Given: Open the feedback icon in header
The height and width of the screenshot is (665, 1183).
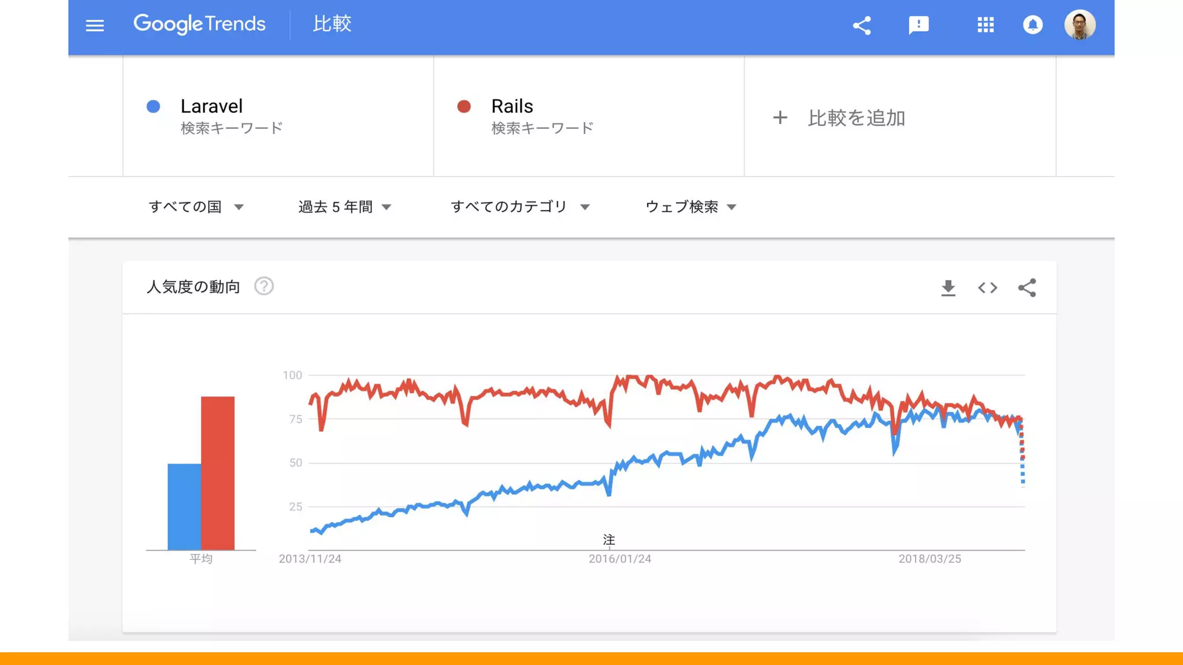Looking at the screenshot, I should click(x=918, y=25).
